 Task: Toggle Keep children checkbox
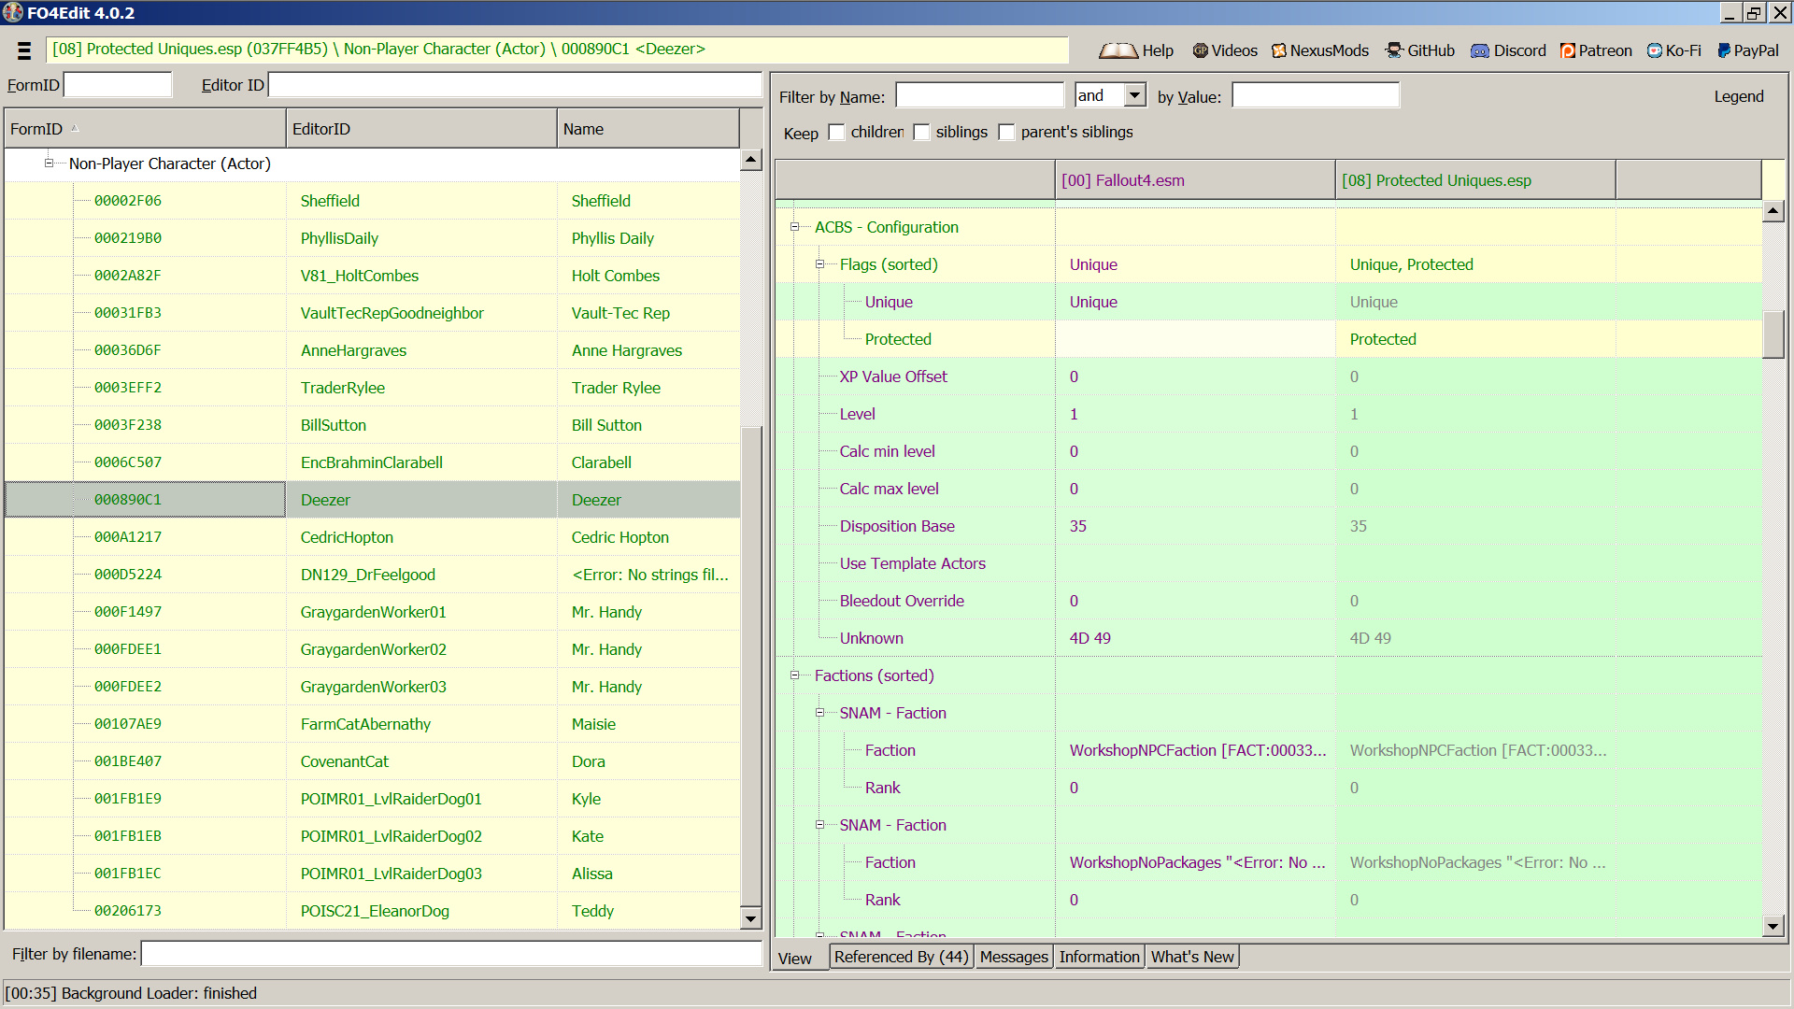click(x=836, y=133)
